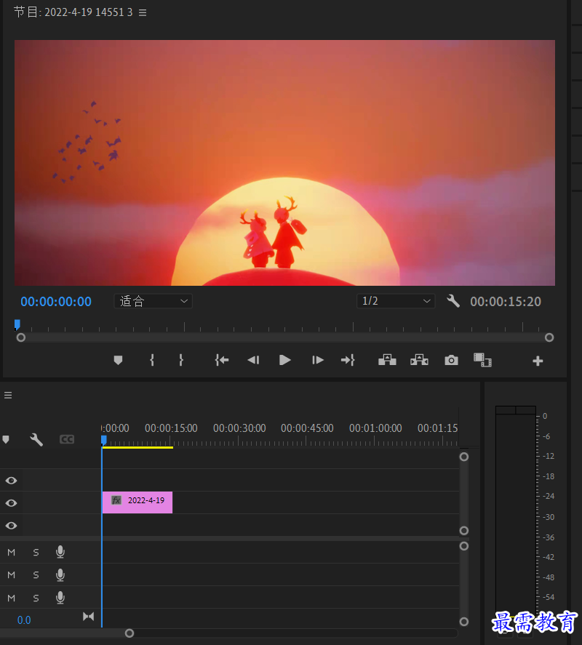Click the current timecode 00:00:00:00
Screen dimensions: 582x645
coord(56,302)
